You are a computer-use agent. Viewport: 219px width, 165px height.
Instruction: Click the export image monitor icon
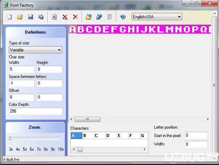pyautogui.click(x=99, y=17)
